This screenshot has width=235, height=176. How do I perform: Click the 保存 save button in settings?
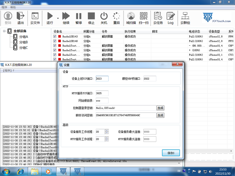coord(171,153)
